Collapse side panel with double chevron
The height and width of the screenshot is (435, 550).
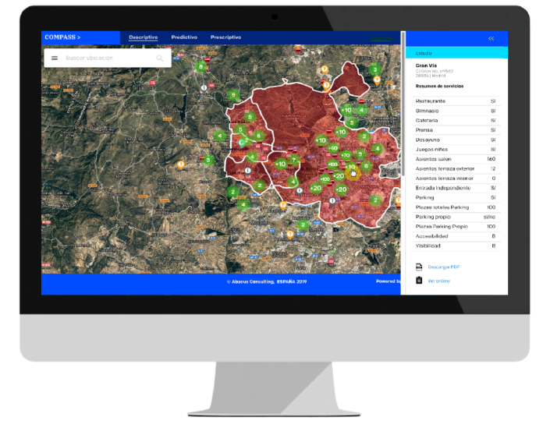[x=491, y=38]
